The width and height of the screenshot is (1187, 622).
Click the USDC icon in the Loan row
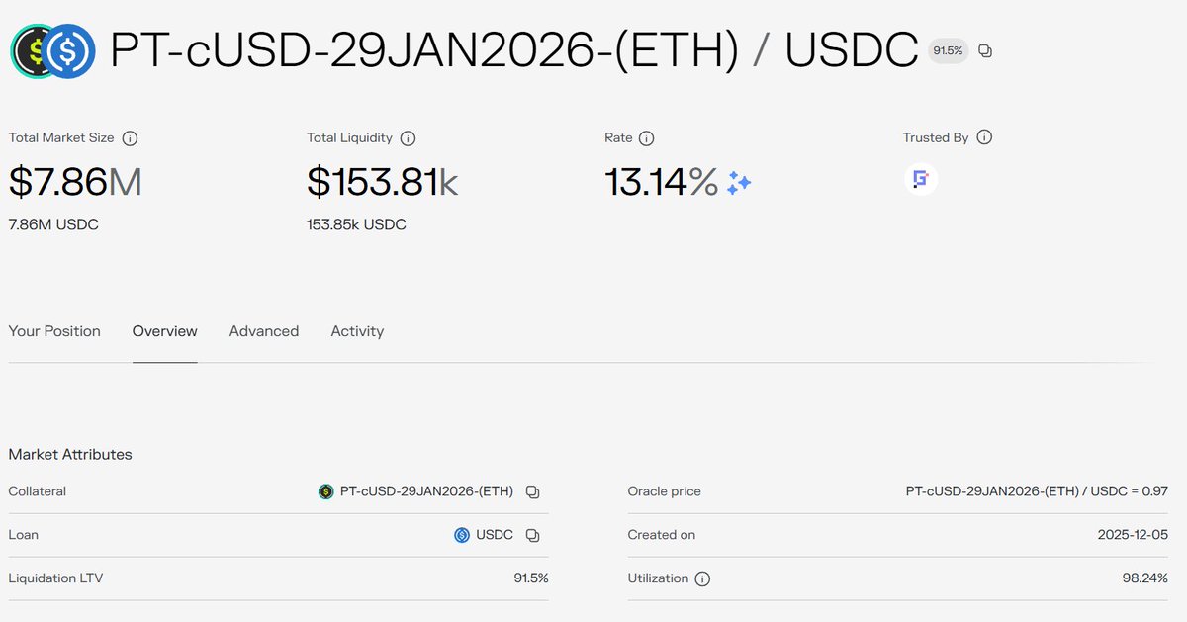pos(462,535)
